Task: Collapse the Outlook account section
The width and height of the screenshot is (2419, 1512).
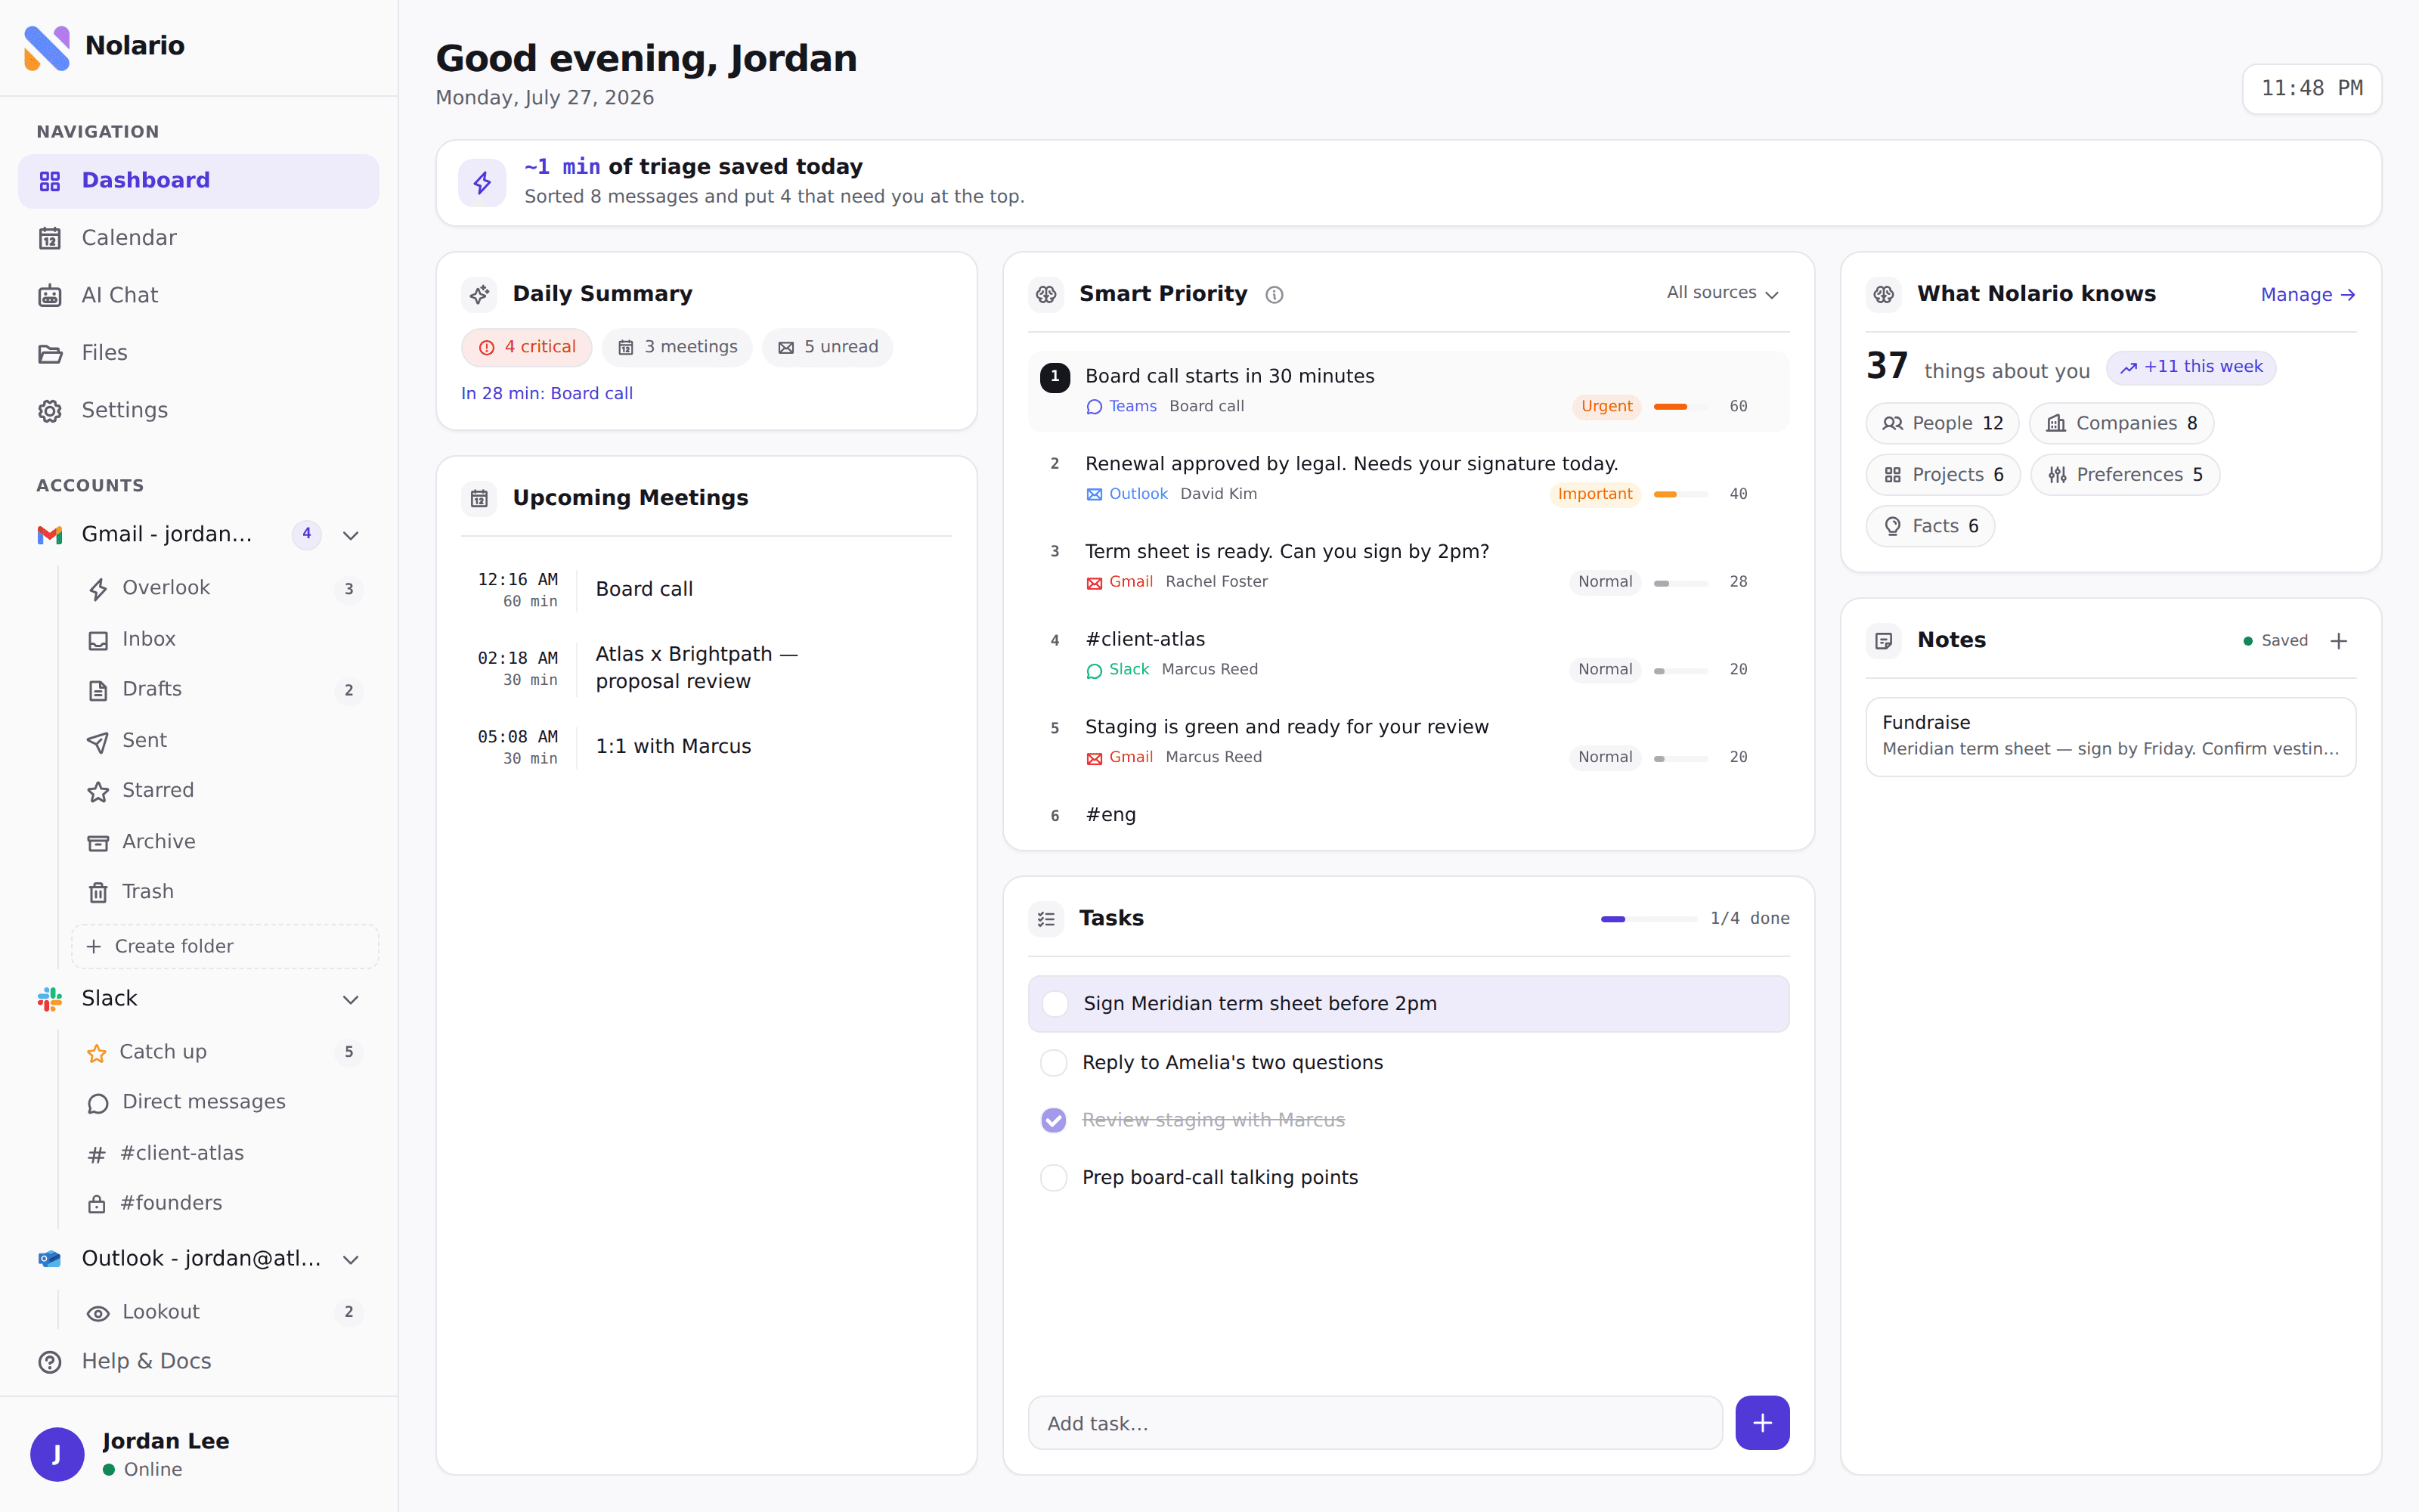Action: [x=351, y=1260]
